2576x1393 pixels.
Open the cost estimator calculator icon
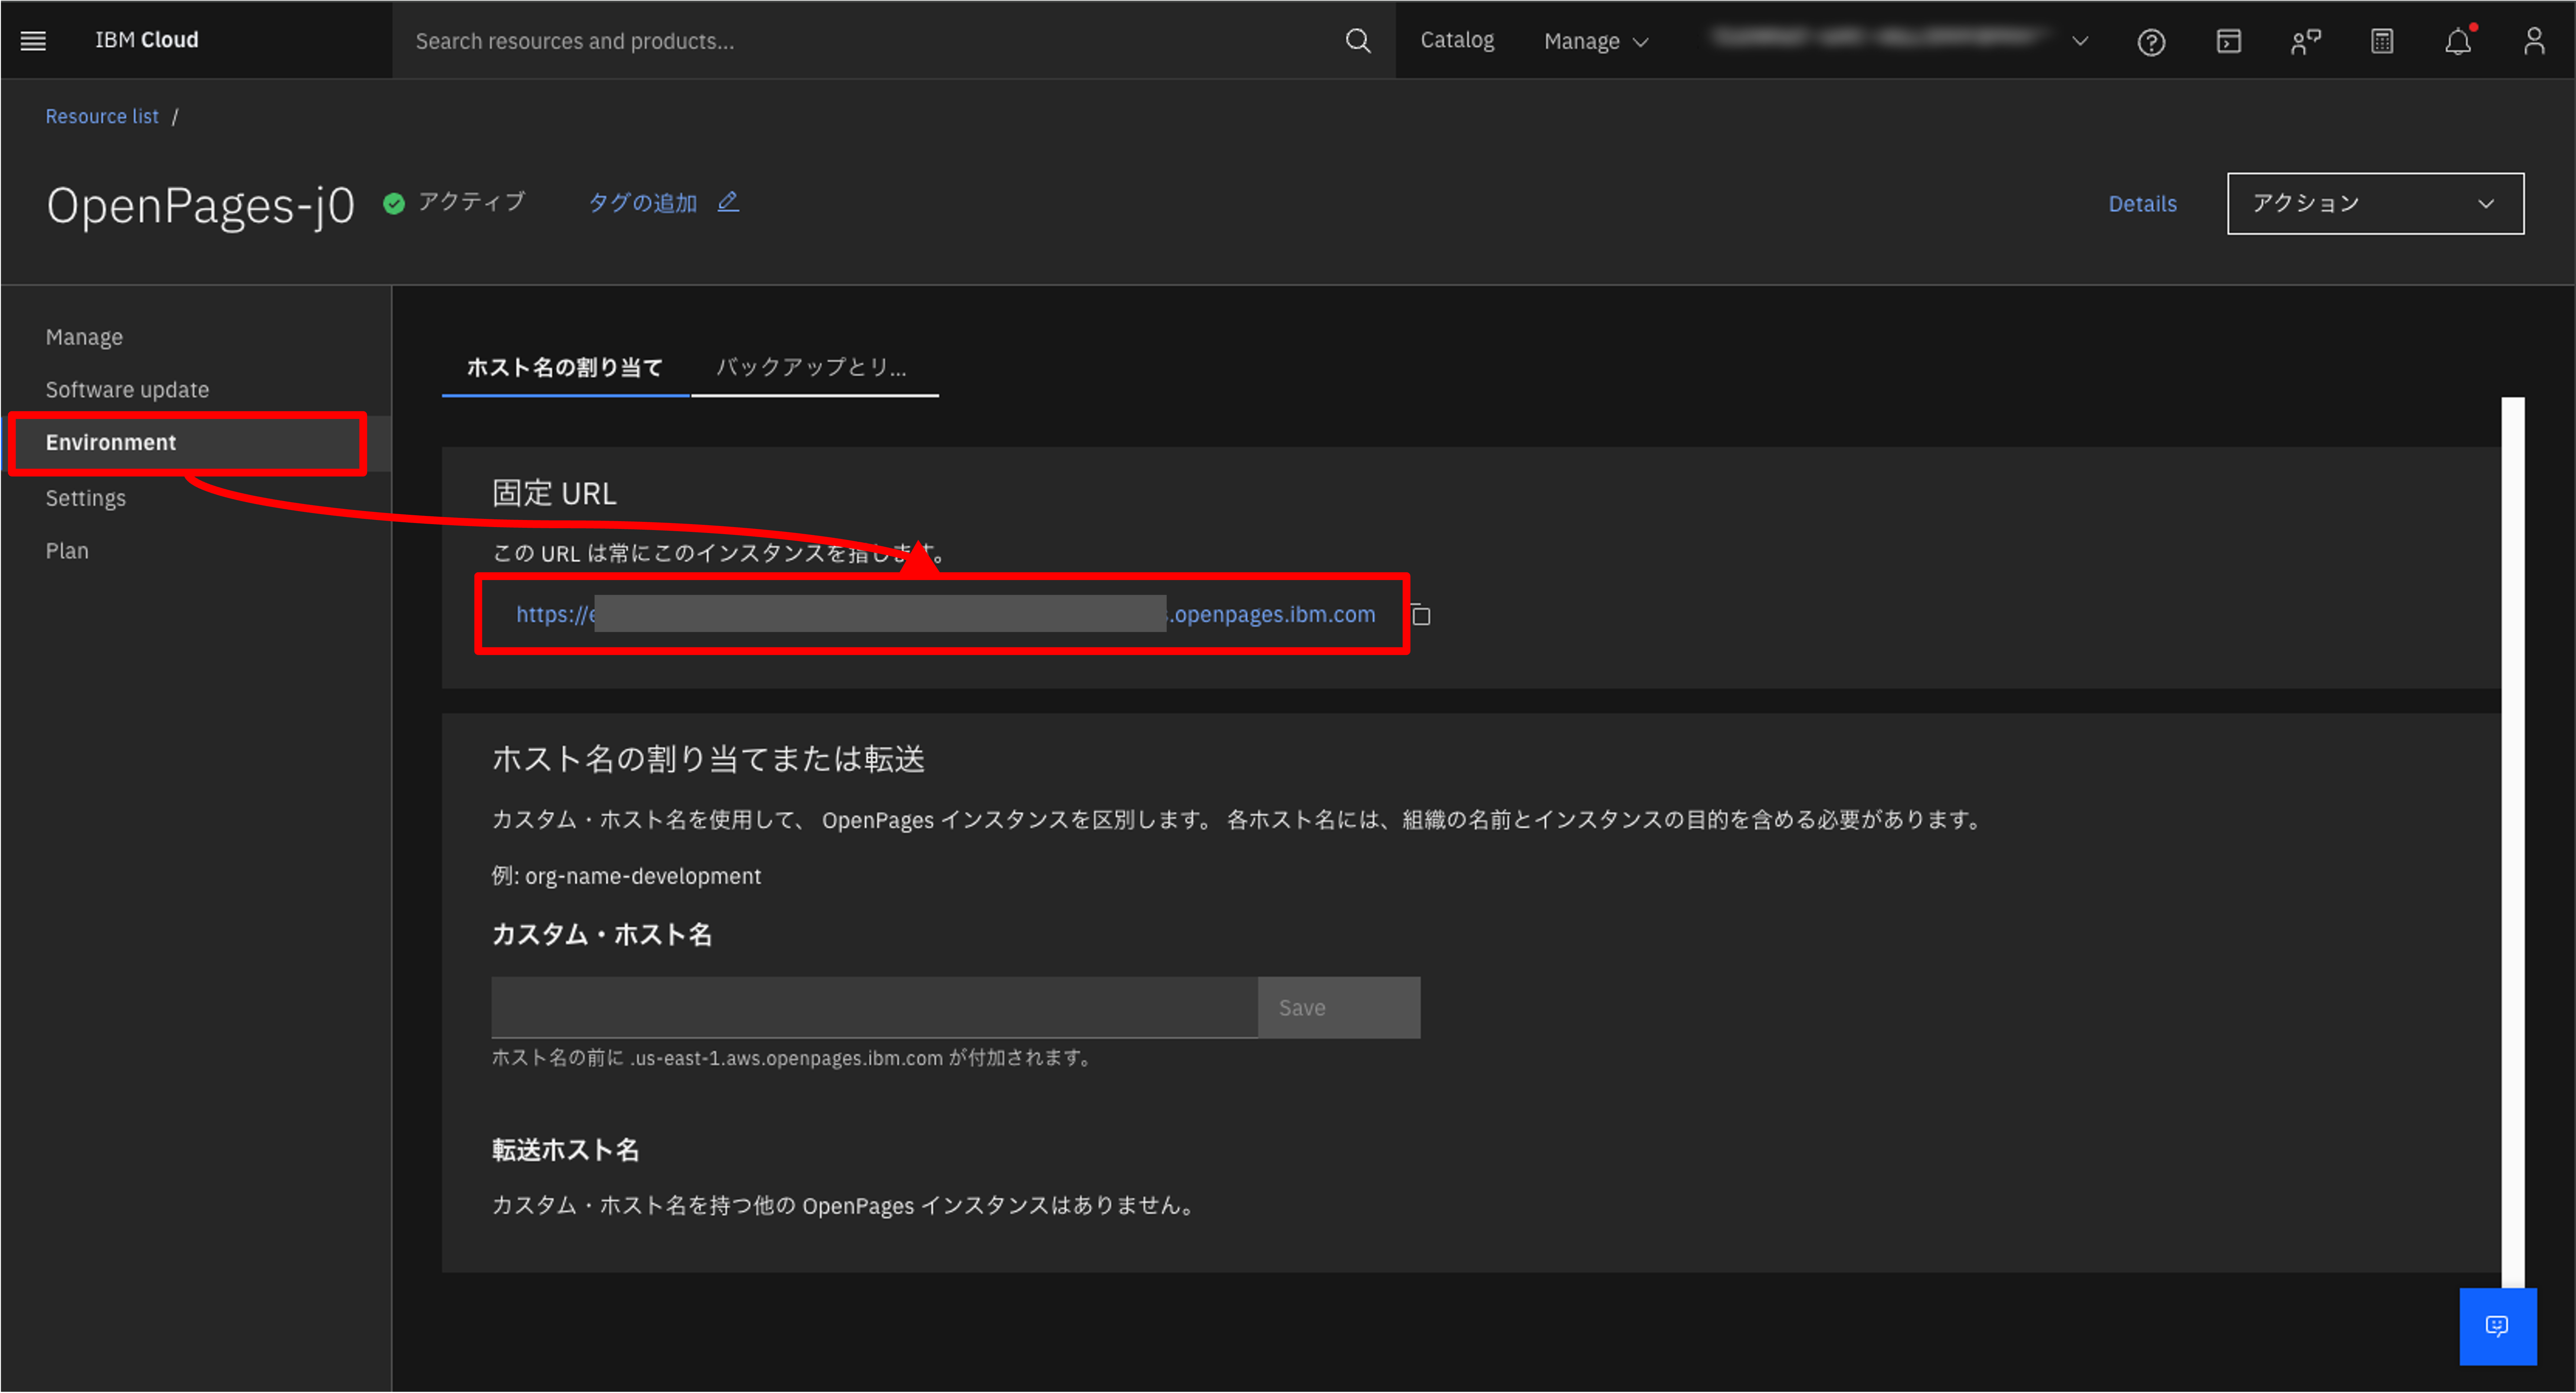pos(2382,41)
